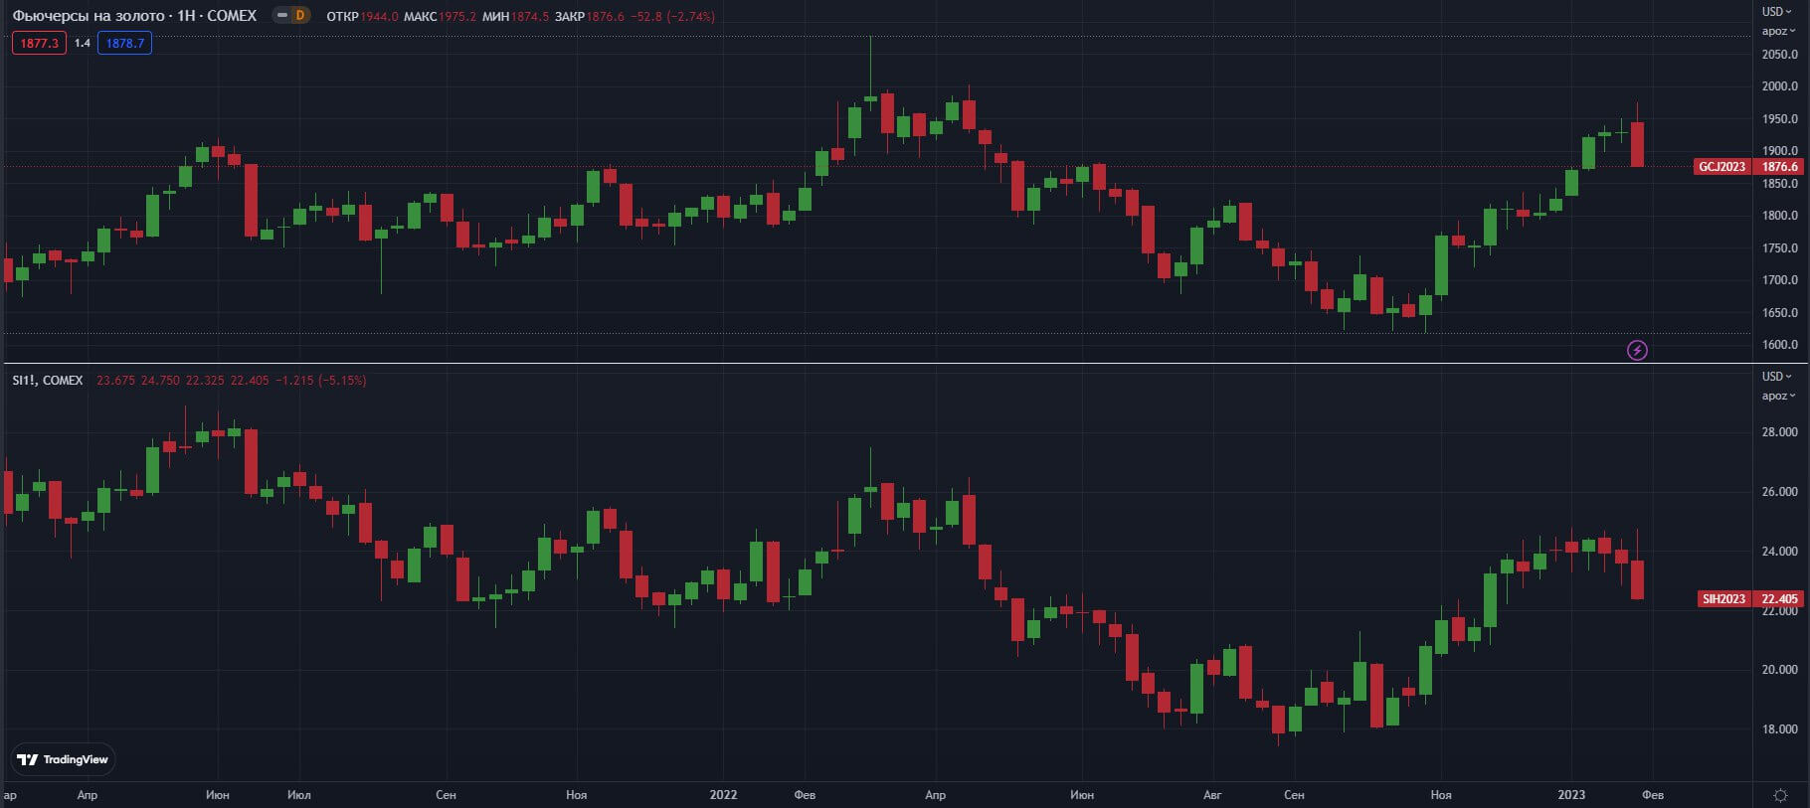
Task: Open the apoz scale dropdown on silver pane
Action: pyautogui.click(x=1779, y=396)
